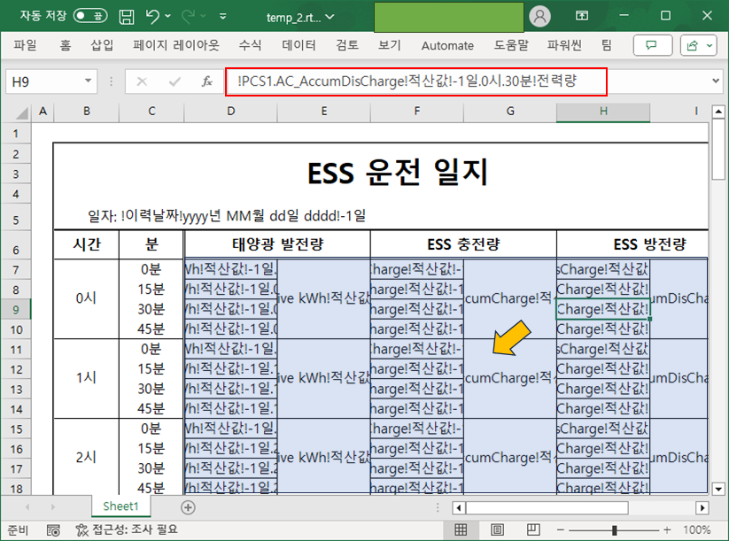Click the zoom out minus button
Viewport: 729px width, 541px height.
[x=560, y=529]
